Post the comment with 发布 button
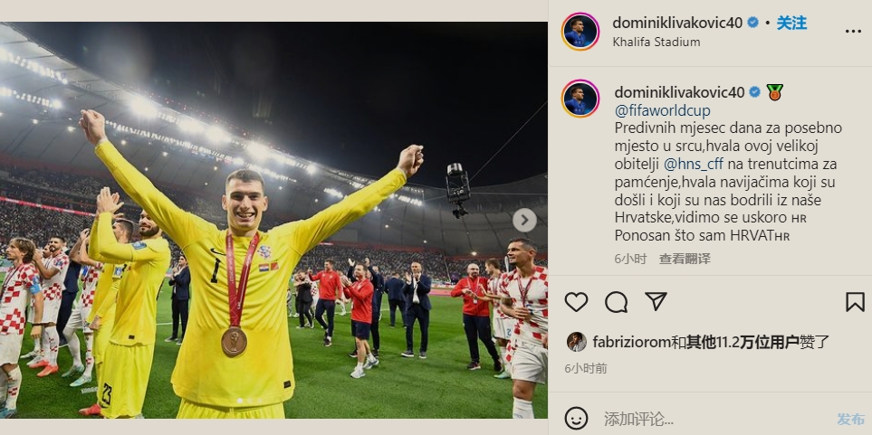Viewport: 872px width, 435px height. coord(851,419)
